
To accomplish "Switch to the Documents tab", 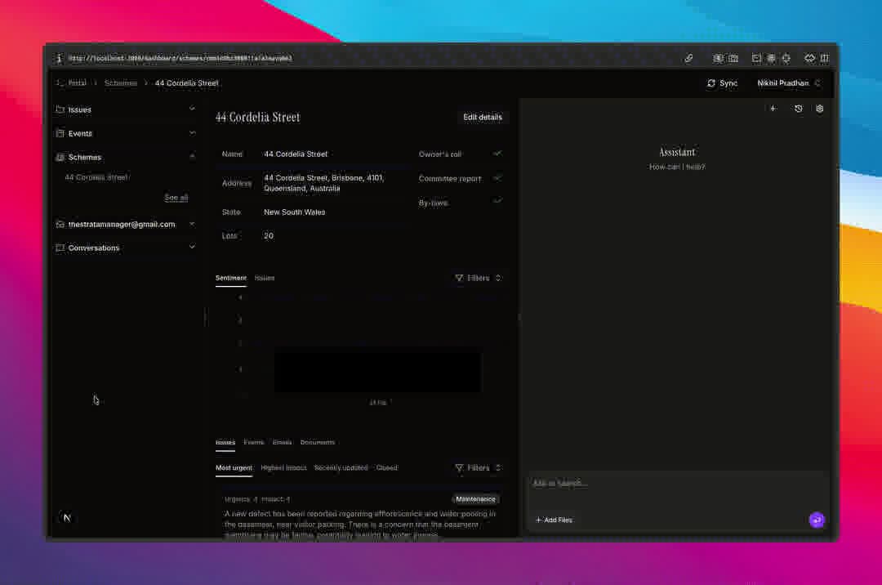I will pos(317,443).
